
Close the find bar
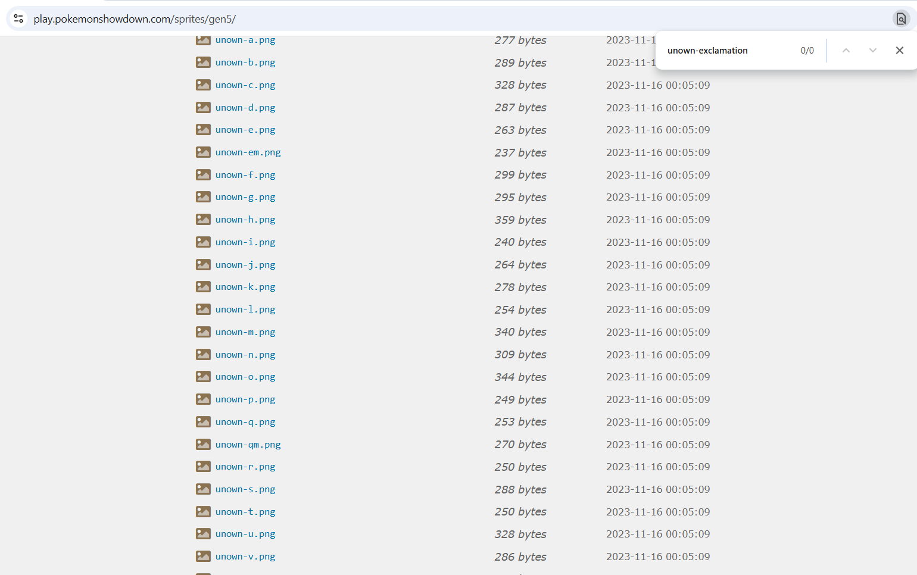pyautogui.click(x=899, y=51)
